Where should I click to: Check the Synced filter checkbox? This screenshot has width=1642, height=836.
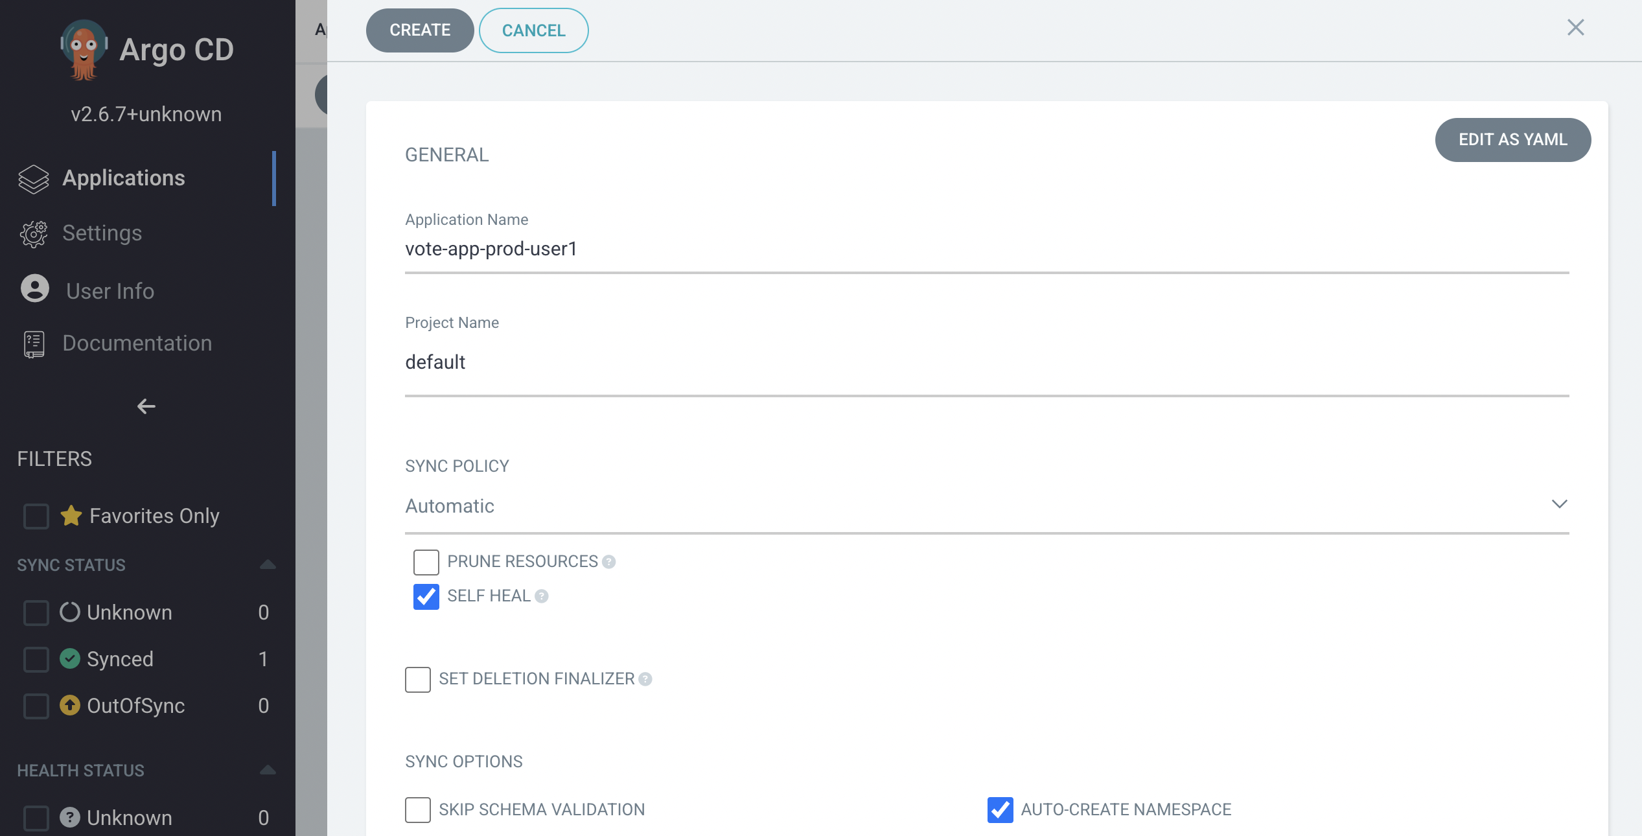(36, 658)
